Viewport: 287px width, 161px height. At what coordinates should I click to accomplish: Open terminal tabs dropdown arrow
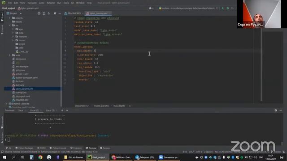(x=67, y=110)
